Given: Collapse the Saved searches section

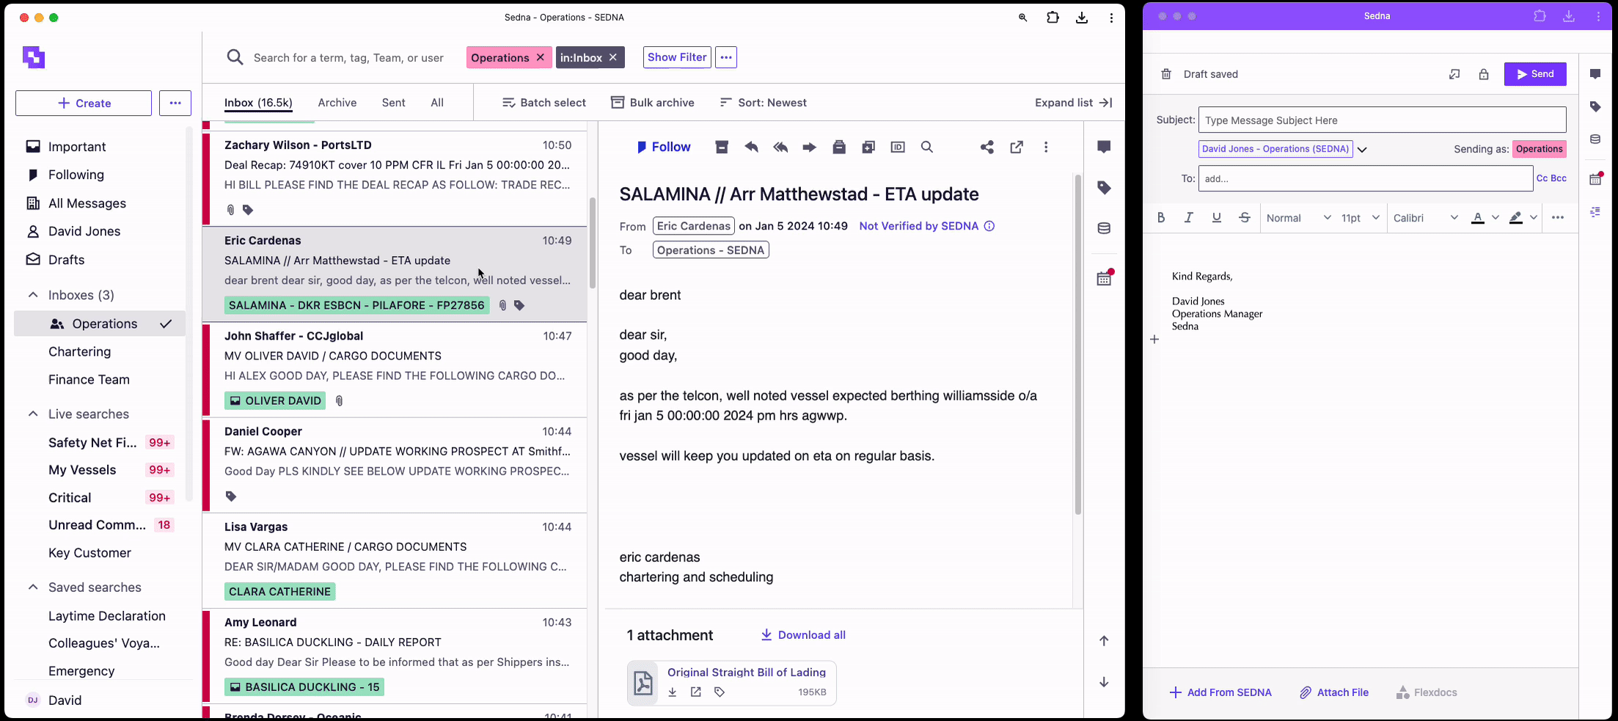Looking at the screenshot, I should click(33, 587).
